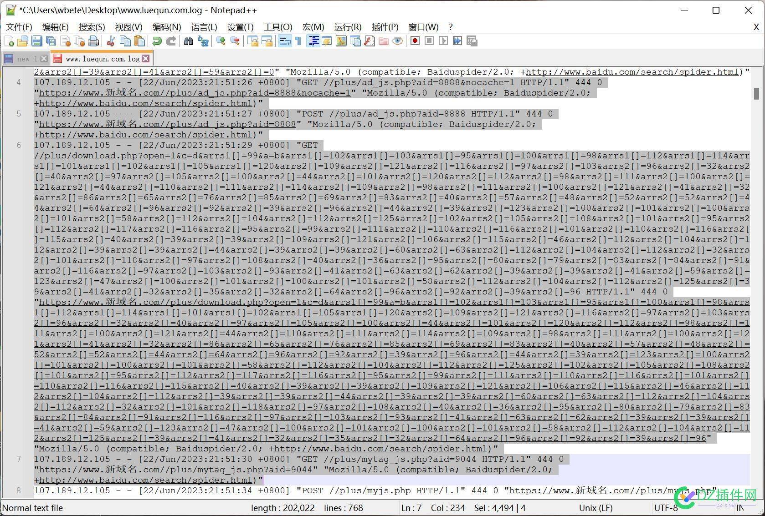
Task: Open the 语言(L) menu
Action: pyautogui.click(x=204, y=27)
